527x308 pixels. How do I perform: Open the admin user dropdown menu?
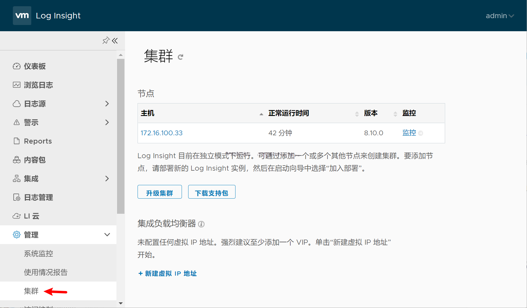(500, 16)
